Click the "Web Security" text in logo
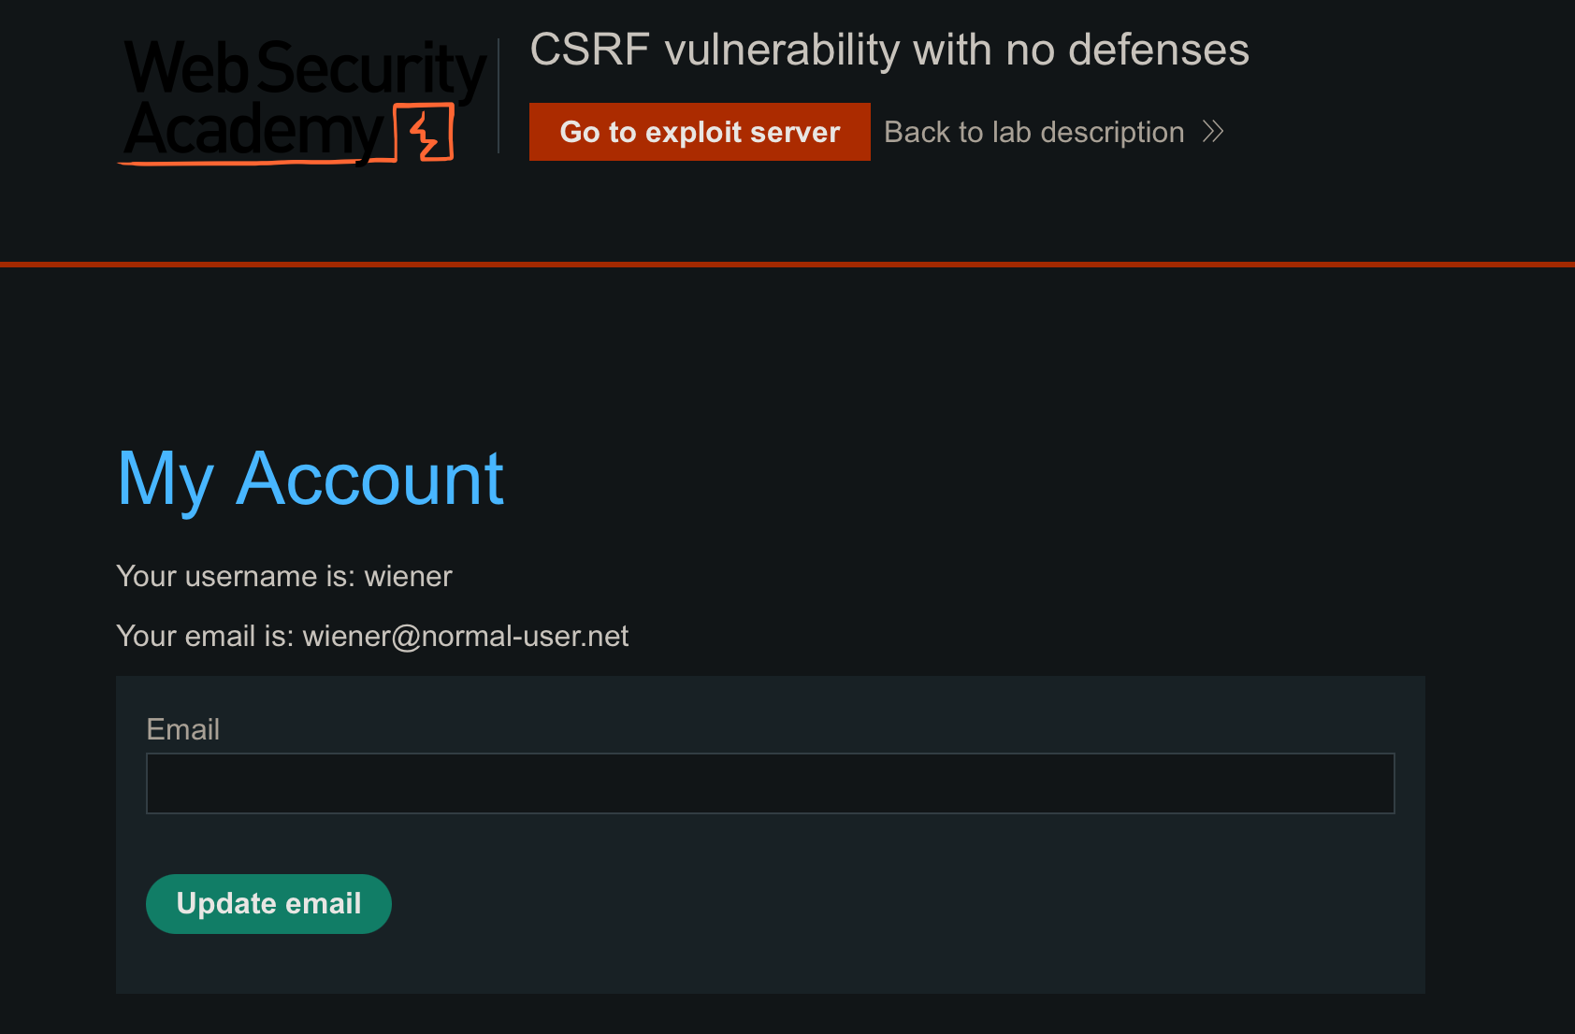The height and width of the screenshot is (1034, 1575). [x=305, y=67]
